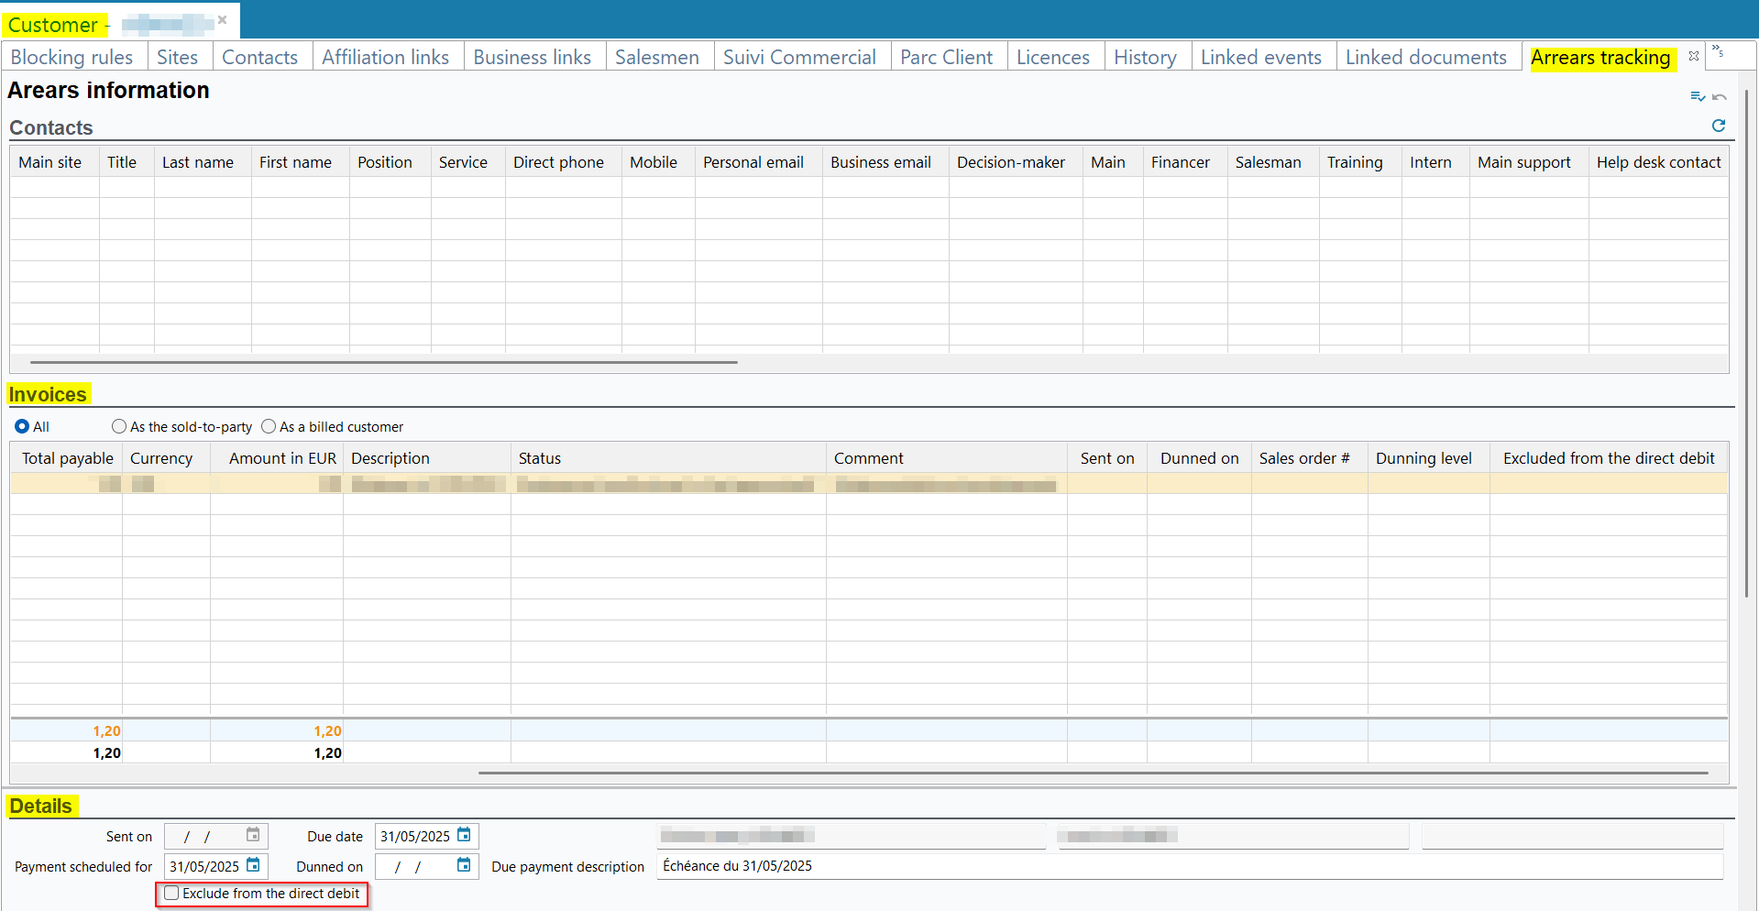Enable Exclude from the direct debit
The width and height of the screenshot is (1759, 911).
tap(171, 893)
